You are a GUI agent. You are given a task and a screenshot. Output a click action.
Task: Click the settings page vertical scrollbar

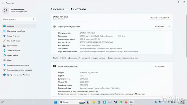tap(186, 36)
